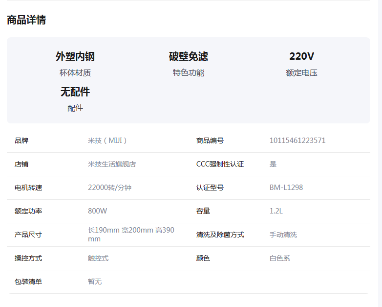Select the 220V highlight value
This screenshot has width=382, height=307.
301,56
